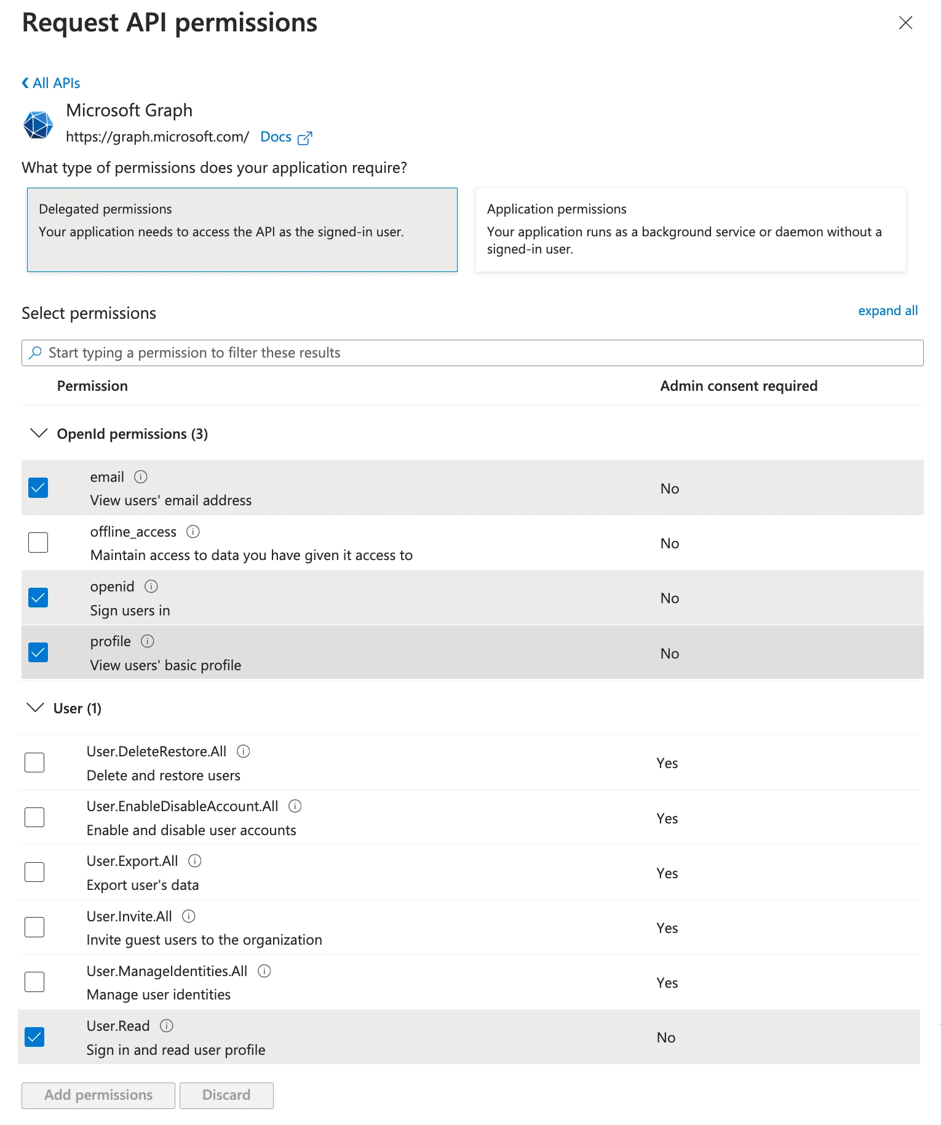Click the info icon beside openid

point(151,586)
